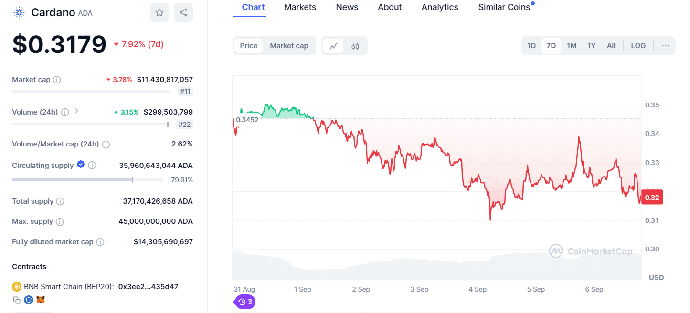
Task: Expand Volume (24h) details with the chevron
Action: click(x=76, y=112)
